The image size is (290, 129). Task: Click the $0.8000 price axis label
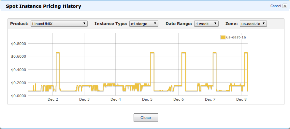[18, 44]
